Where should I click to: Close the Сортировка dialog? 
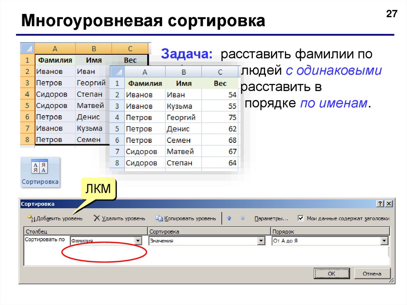pyautogui.click(x=389, y=204)
